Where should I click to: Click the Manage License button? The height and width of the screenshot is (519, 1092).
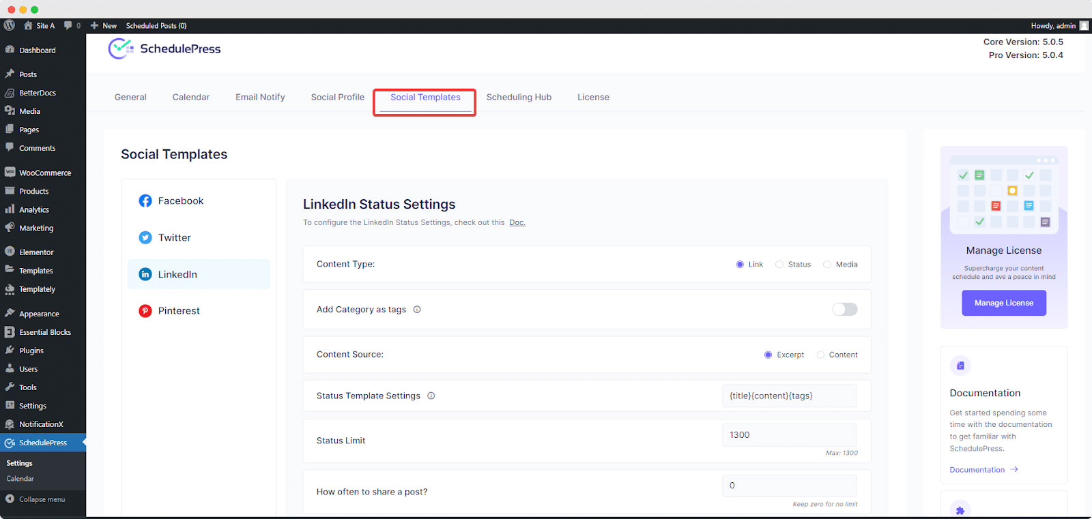[x=1004, y=303]
